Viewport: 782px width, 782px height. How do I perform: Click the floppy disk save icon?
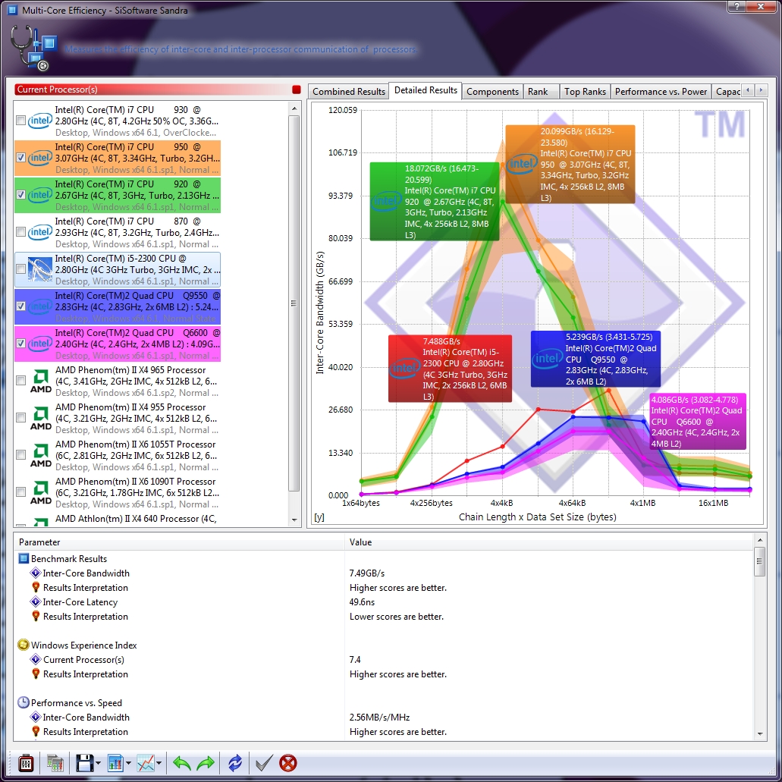tap(84, 763)
